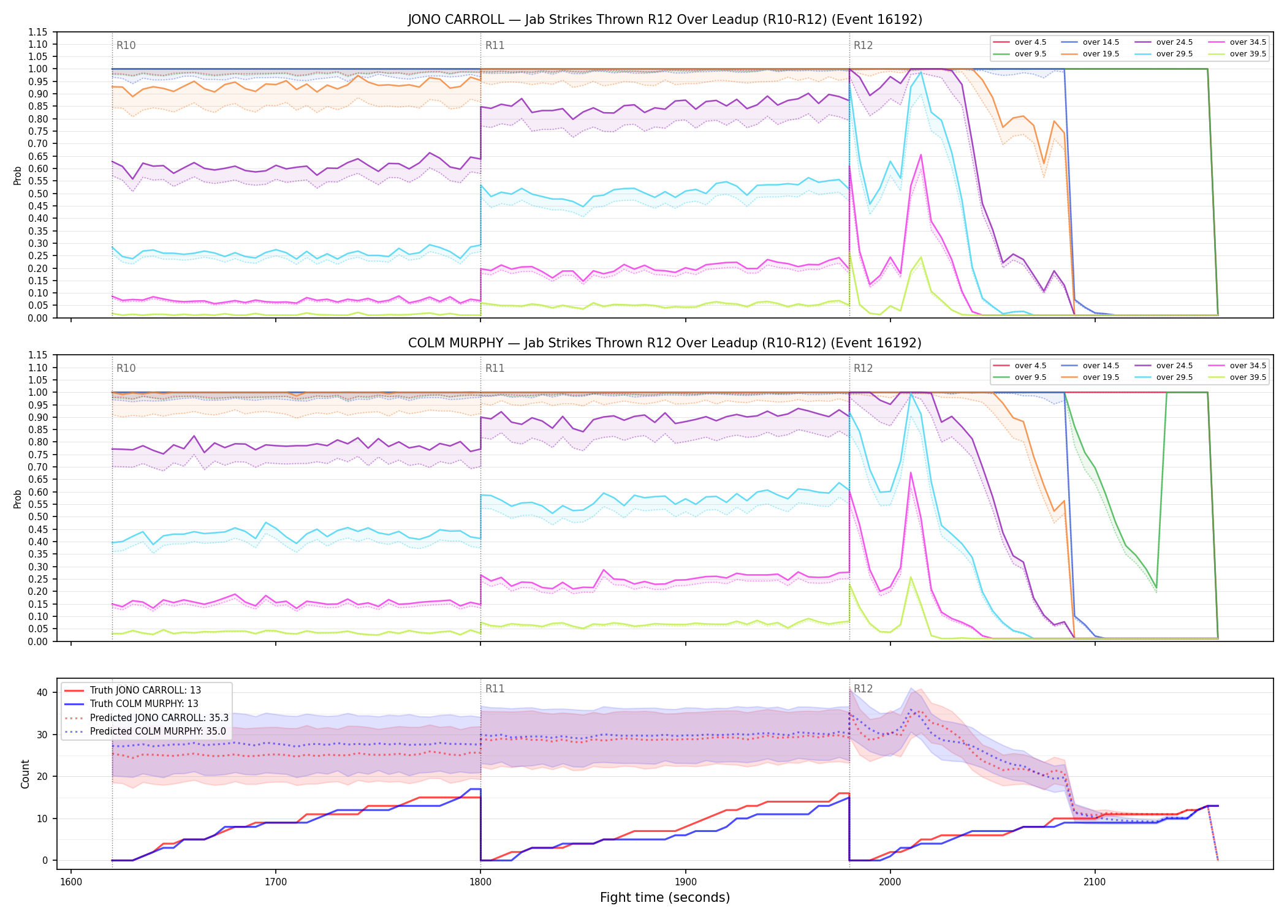Click the 30 tick on Count axis
This screenshot has height=919, width=1287.
pos(42,735)
